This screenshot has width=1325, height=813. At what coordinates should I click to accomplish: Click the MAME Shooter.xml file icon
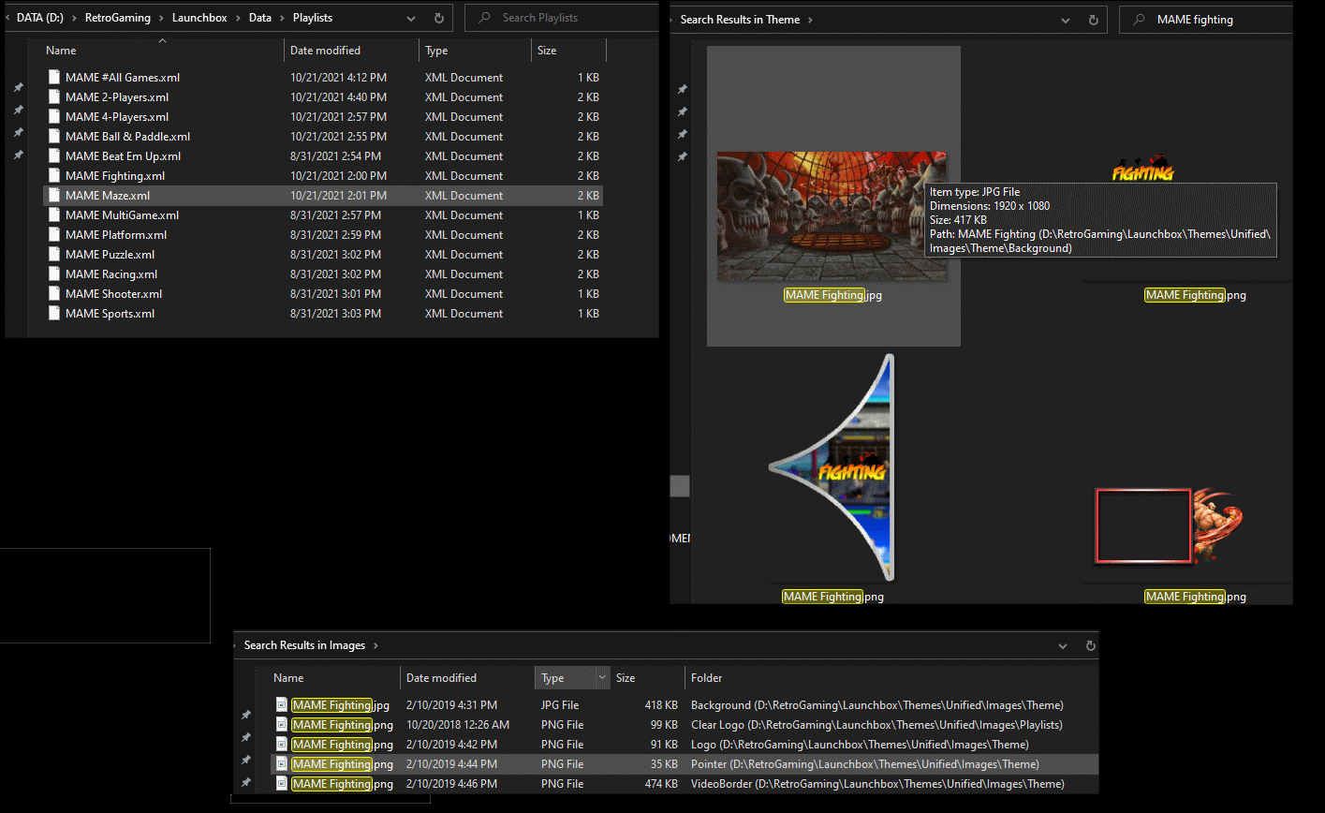pyautogui.click(x=54, y=294)
